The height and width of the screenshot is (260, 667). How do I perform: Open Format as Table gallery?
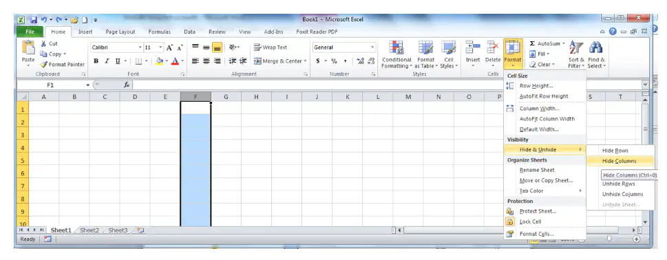pyautogui.click(x=426, y=55)
